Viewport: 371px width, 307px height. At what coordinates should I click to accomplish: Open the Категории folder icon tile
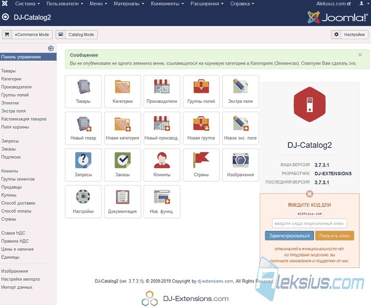click(x=122, y=92)
